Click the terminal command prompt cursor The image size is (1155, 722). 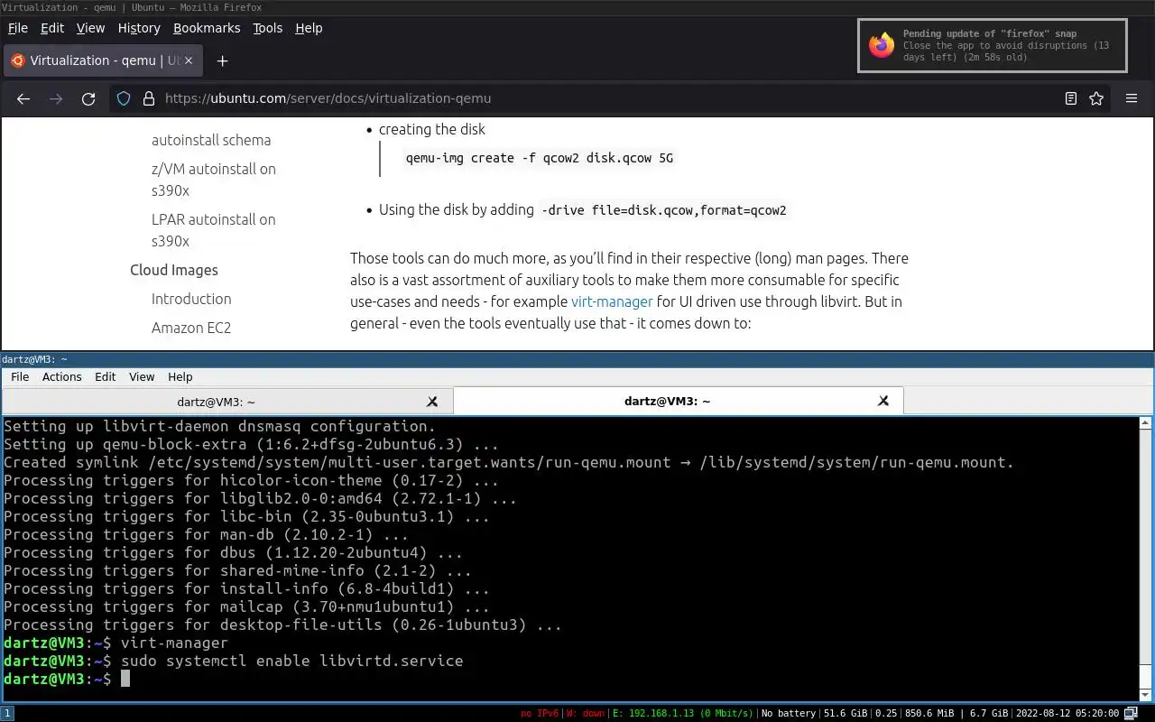pyautogui.click(x=125, y=679)
